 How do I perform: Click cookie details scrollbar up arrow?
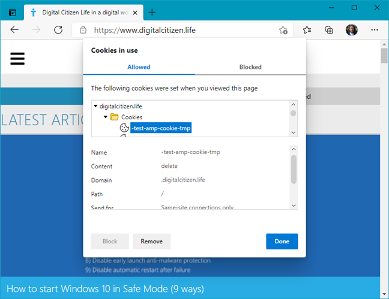(x=294, y=149)
